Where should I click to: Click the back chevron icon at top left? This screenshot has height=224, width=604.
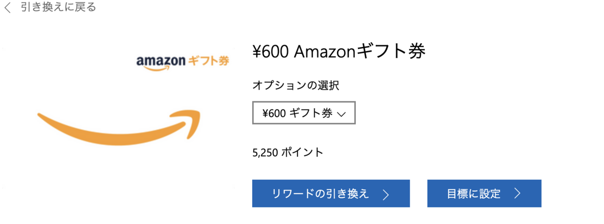(7, 8)
